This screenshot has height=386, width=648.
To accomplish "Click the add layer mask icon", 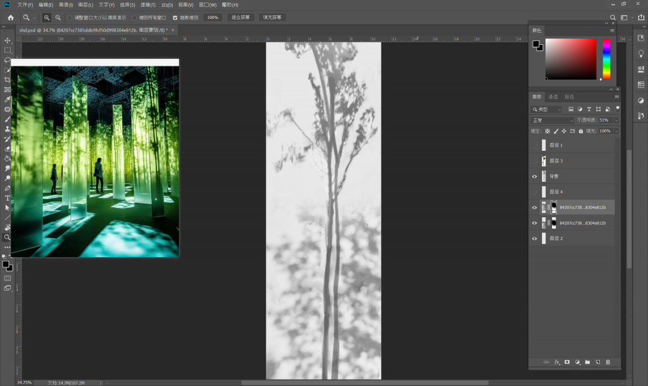I will click(567, 362).
